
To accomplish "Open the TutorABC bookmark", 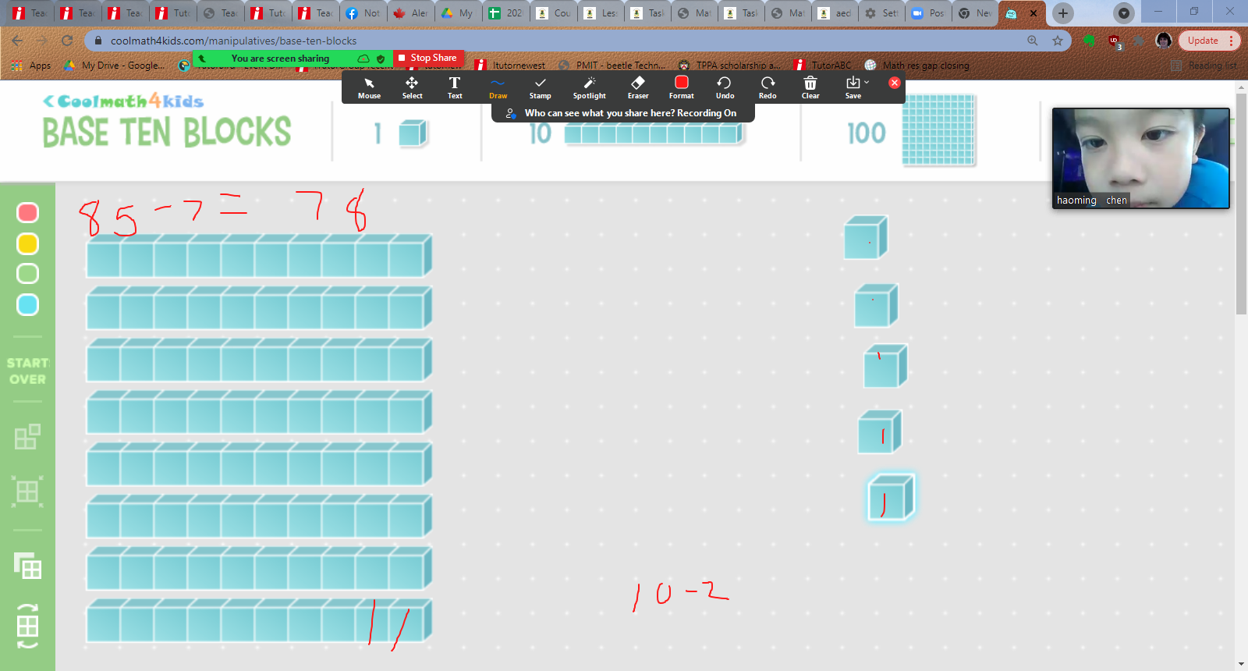I will pos(823,66).
